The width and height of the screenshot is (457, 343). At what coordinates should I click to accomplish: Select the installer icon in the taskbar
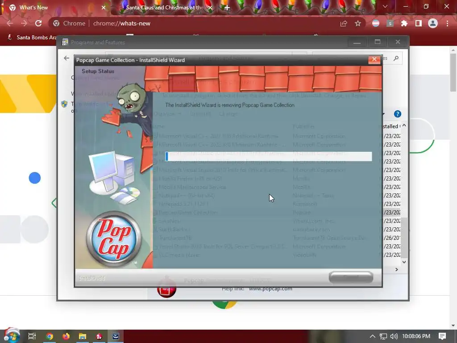tap(116, 336)
